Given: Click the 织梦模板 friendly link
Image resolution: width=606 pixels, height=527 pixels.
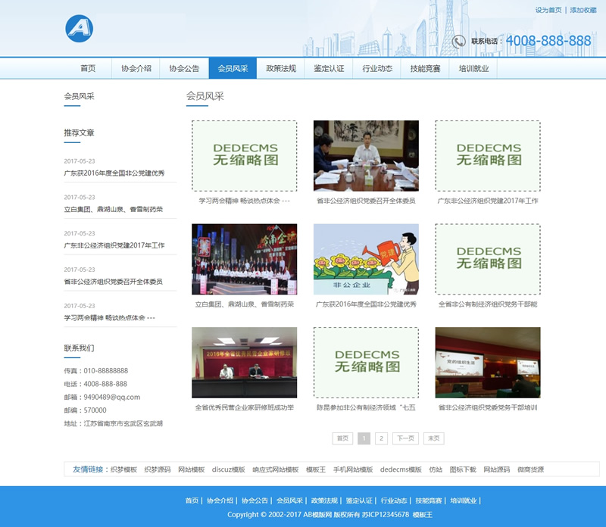Looking at the screenshot, I should click(123, 469).
